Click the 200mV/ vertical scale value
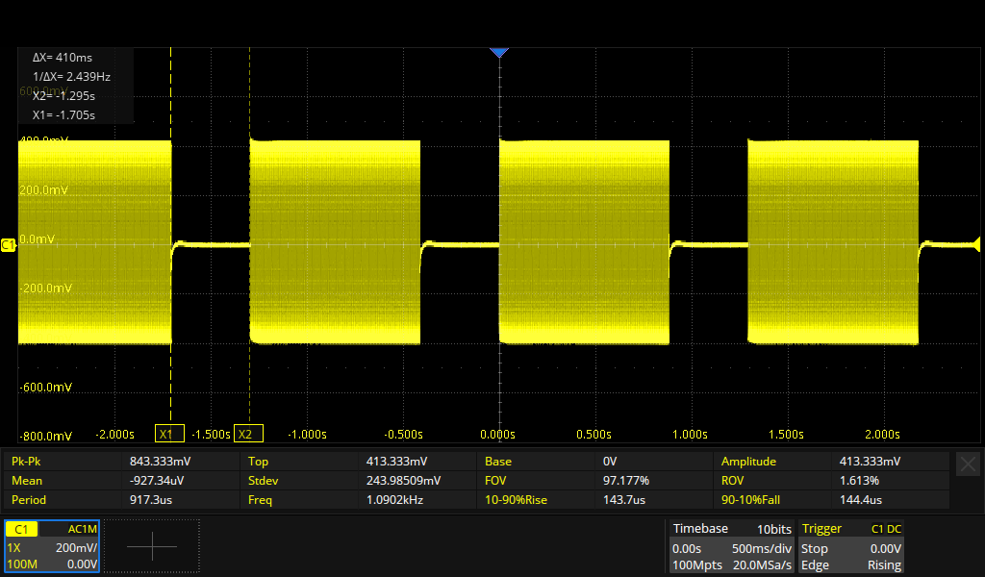985x577 pixels. [75, 546]
